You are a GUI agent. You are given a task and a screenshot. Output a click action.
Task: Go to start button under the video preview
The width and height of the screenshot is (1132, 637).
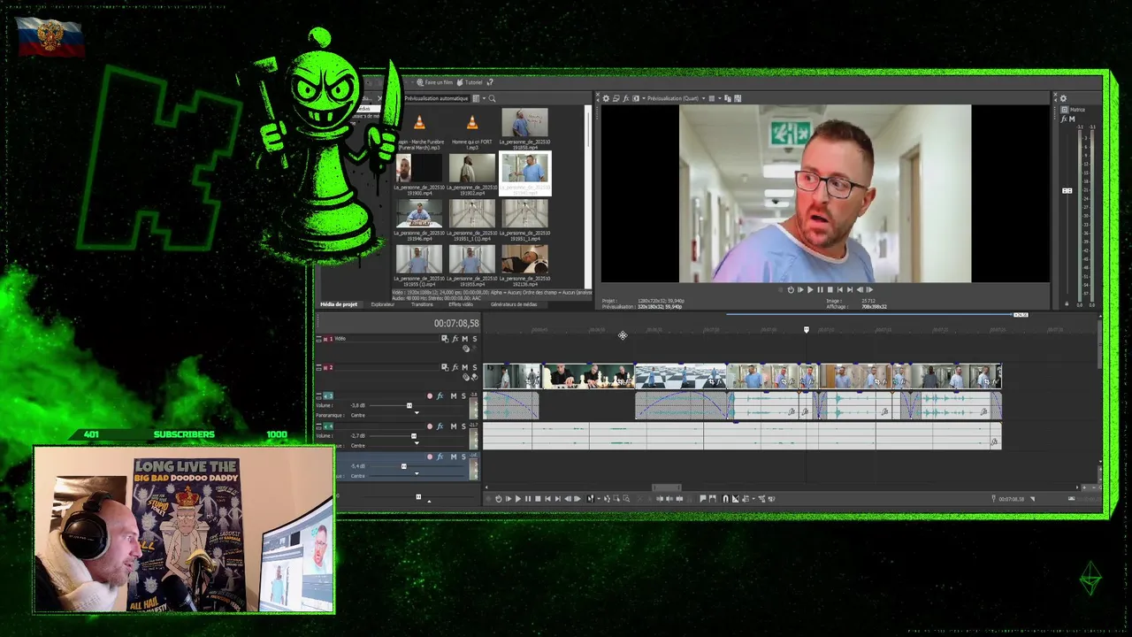[x=839, y=289]
